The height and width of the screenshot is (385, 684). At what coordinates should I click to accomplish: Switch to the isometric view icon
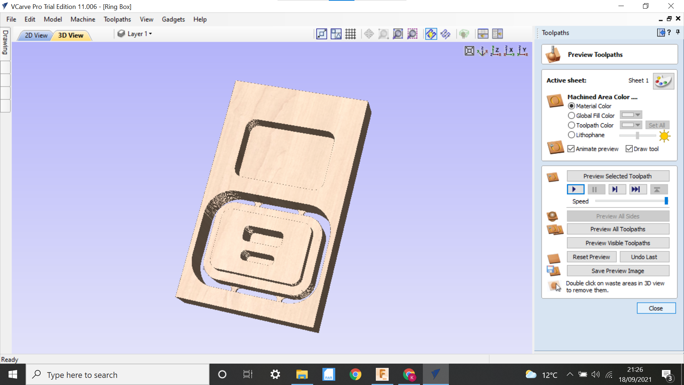click(482, 51)
